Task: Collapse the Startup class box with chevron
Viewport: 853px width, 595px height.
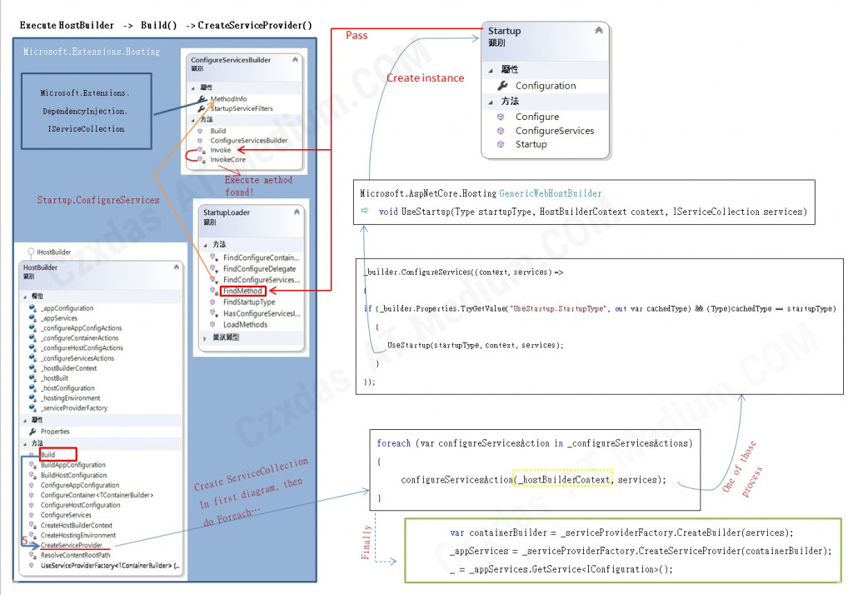Action: 598,31
